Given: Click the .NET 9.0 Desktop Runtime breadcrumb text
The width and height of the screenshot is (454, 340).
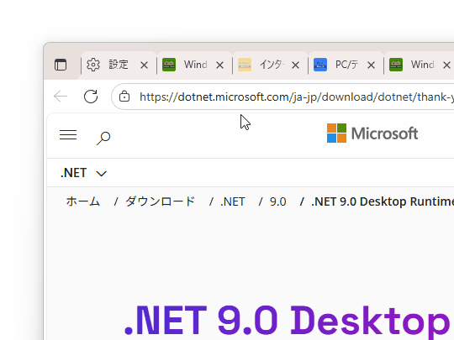Looking at the screenshot, I should click(383, 201).
